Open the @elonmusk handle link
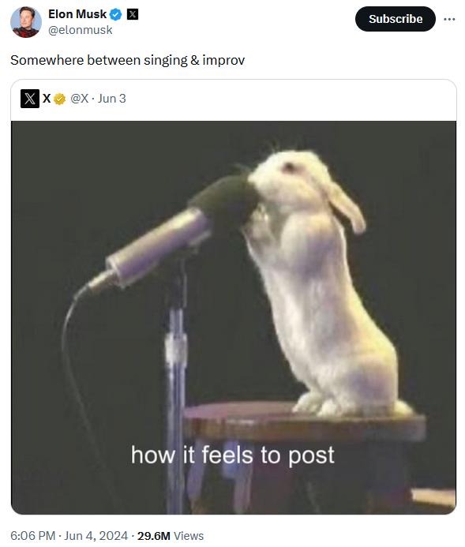 point(81,30)
